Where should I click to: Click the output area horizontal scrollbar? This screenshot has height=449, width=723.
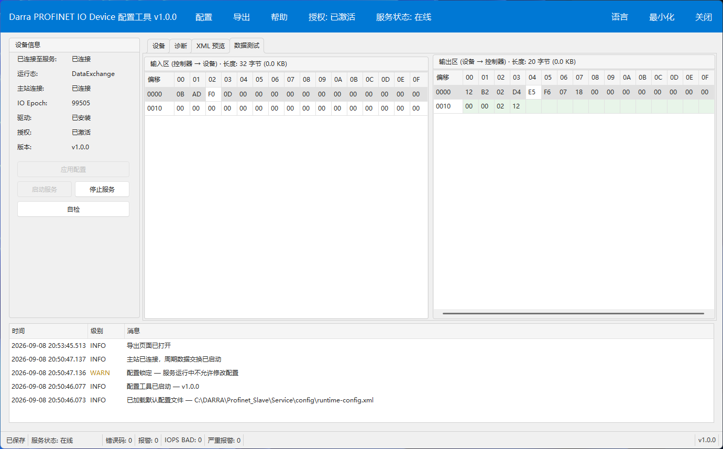click(573, 313)
